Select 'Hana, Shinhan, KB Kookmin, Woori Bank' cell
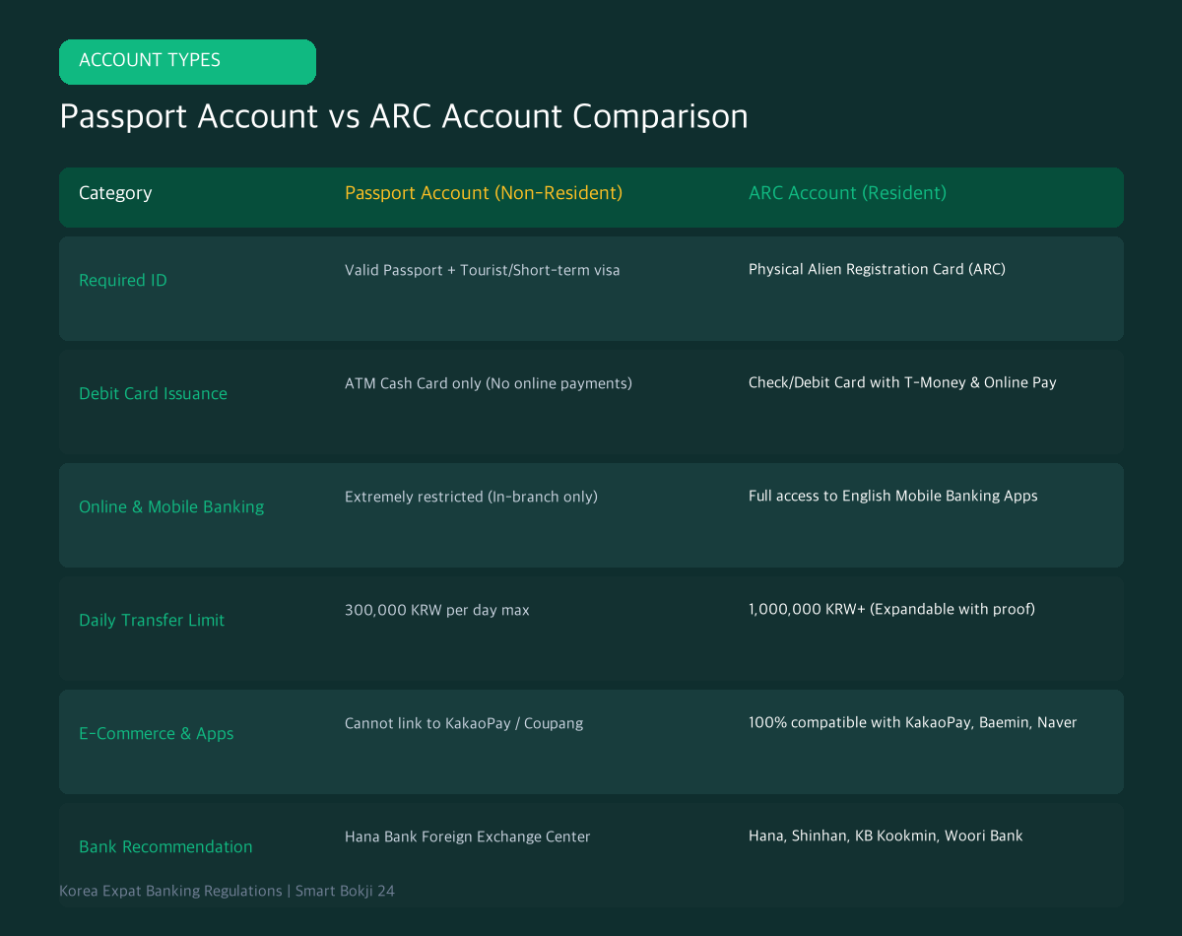 coord(886,836)
